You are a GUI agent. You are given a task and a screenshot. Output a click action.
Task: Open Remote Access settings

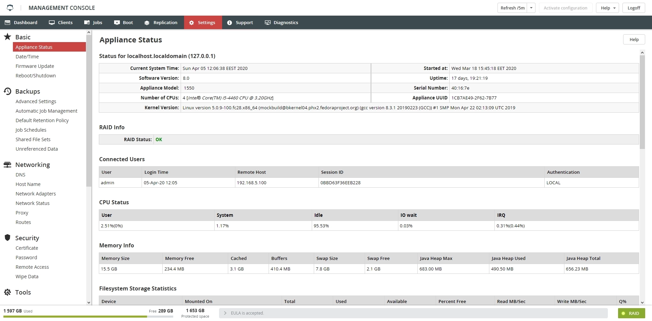click(32, 267)
